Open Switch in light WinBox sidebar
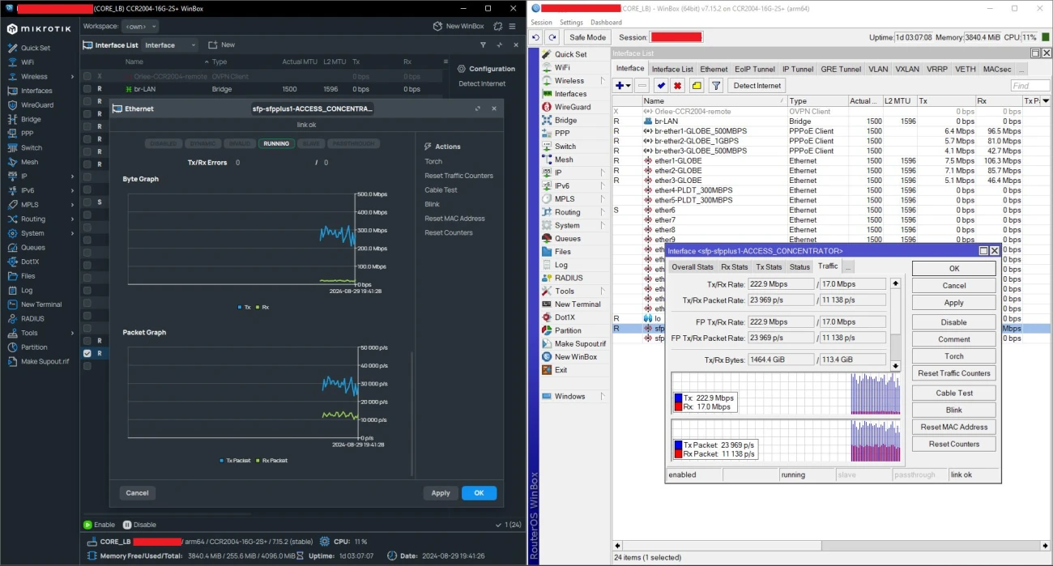Image resolution: width=1053 pixels, height=566 pixels. coord(565,147)
